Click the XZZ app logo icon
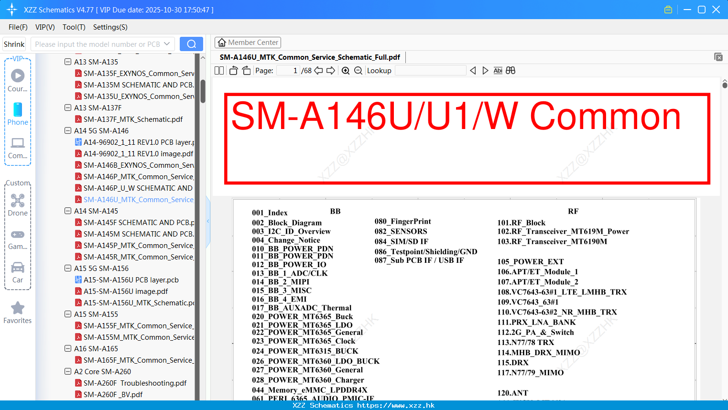 coord(11,10)
